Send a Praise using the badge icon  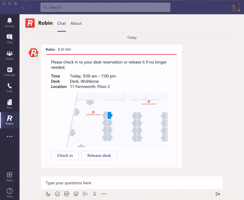tap(95, 194)
